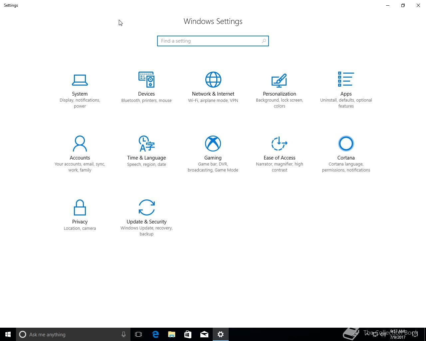This screenshot has width=426, height=341.
Task: Open the Personalization paintbrush icon
Action: [x=279, y=80]
